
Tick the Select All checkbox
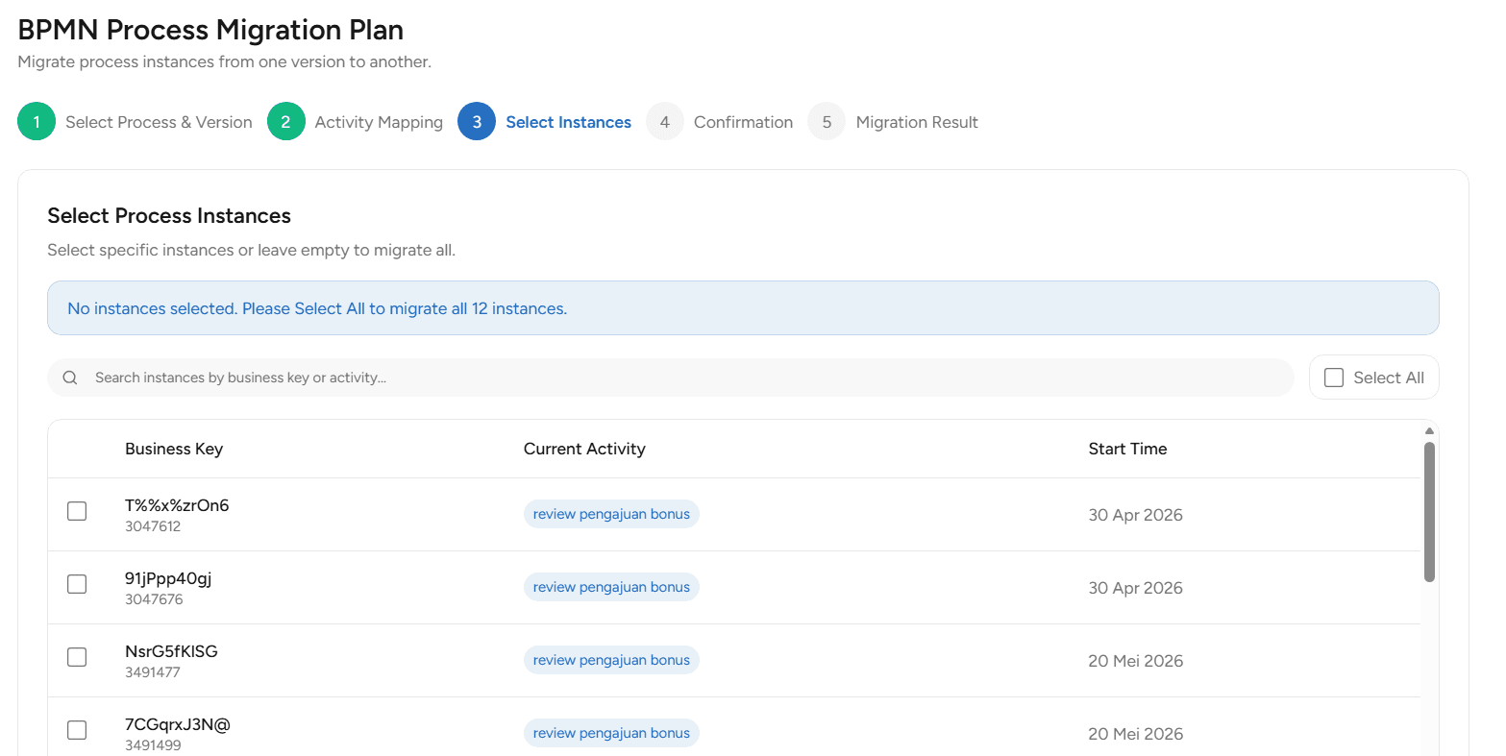1334,378
